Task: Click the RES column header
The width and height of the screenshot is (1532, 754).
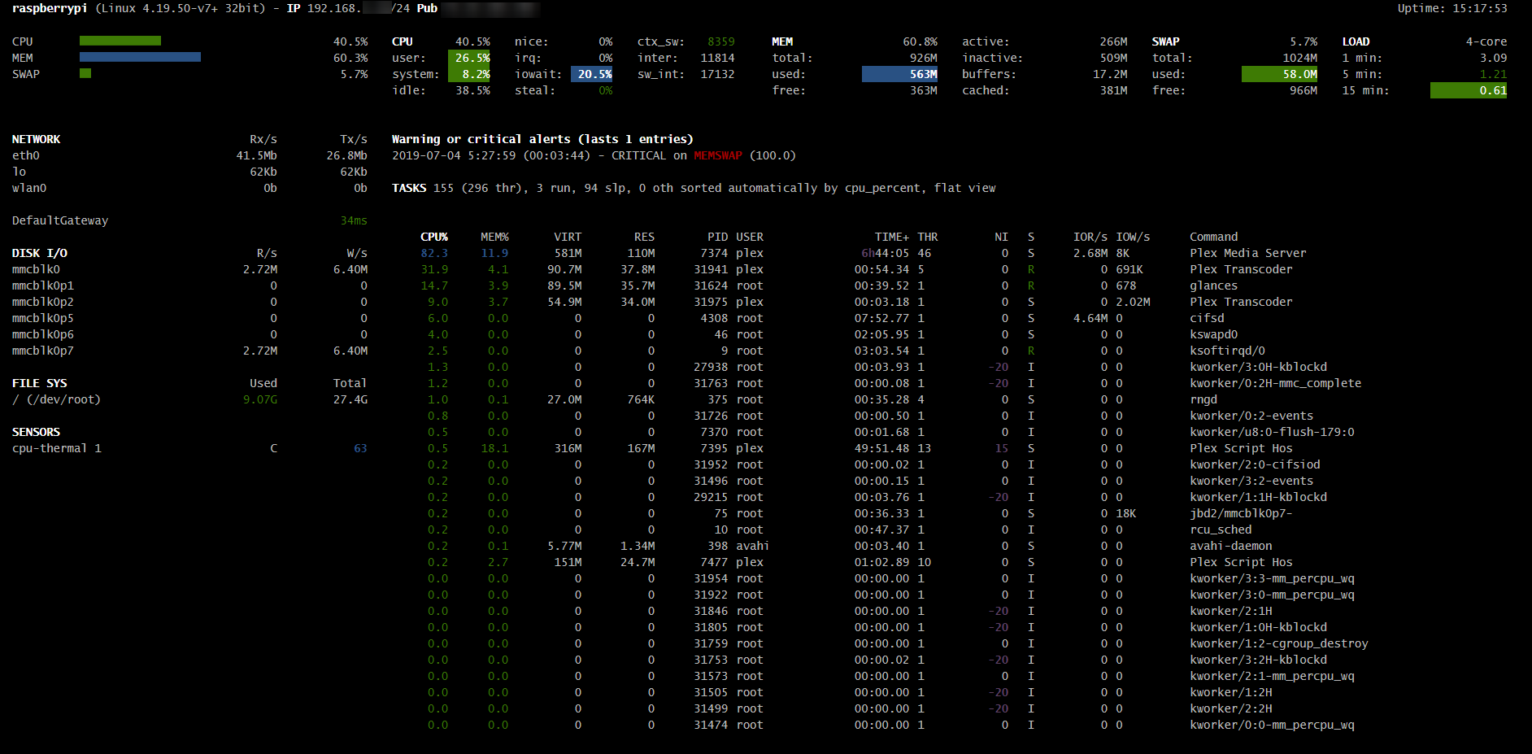Action: pyautogui.click(x=644, y=237)
